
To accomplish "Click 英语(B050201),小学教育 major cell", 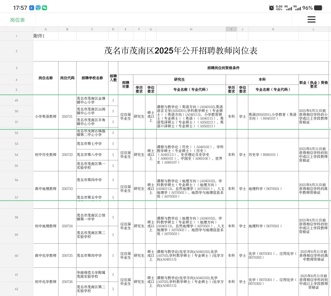I will click(273, 116).
